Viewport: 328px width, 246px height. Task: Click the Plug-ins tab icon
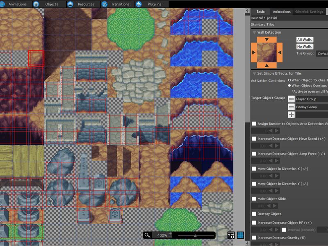coord(139,4)
